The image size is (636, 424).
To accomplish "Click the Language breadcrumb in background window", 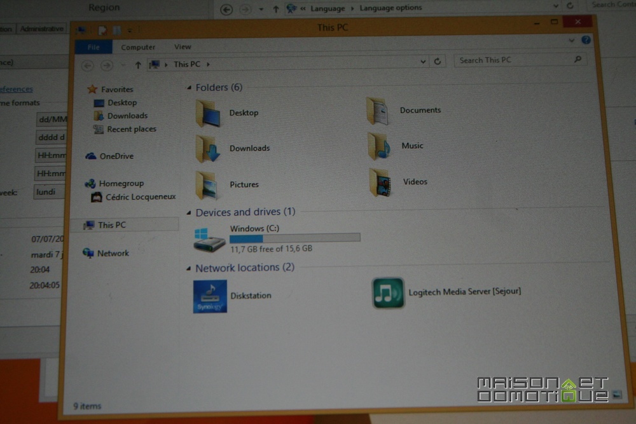I will click(328, 8).
